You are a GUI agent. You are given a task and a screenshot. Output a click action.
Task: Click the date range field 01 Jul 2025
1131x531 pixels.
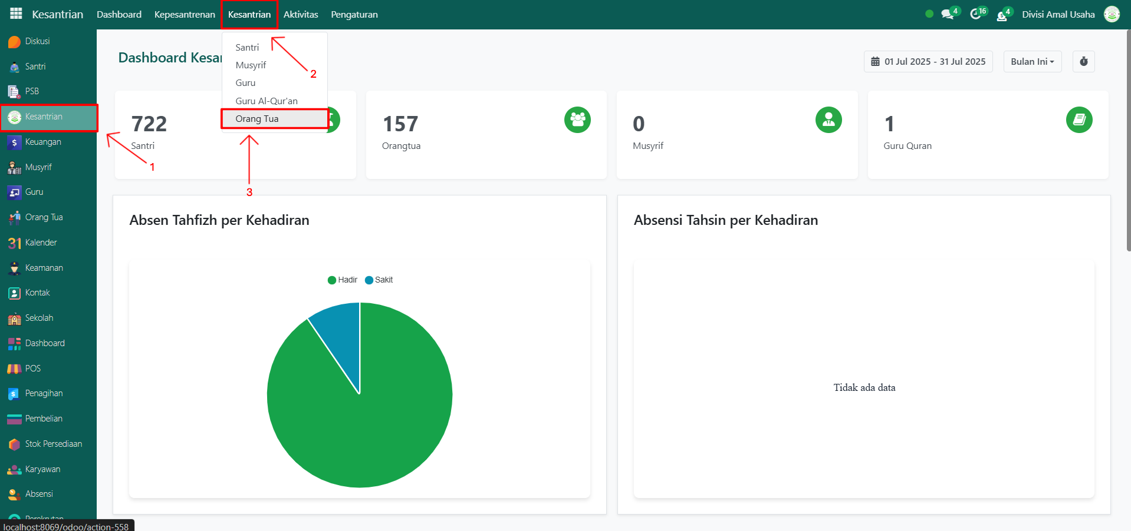pos(928,62)
